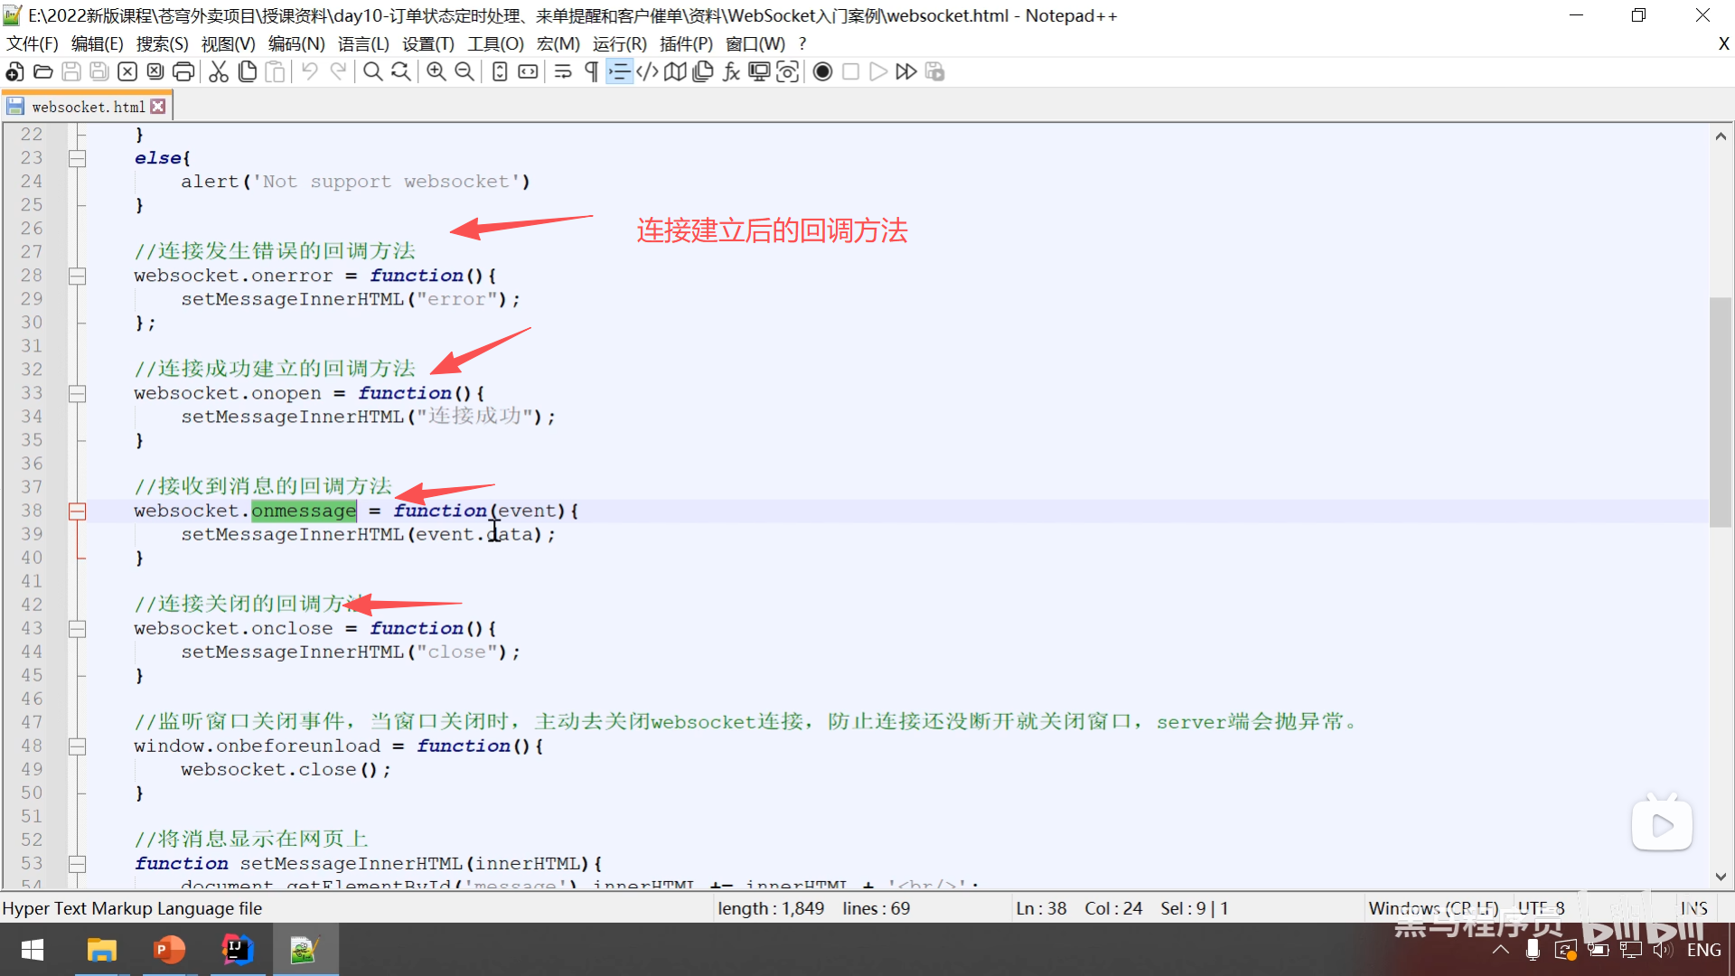Click the New file toolbar icon
This screenshot has width=1735, height=976.
pos(14,72)
